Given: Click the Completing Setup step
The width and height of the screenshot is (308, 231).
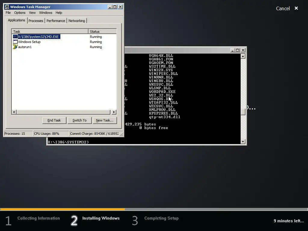Looking at the screenshot, I should click(162, 218).
